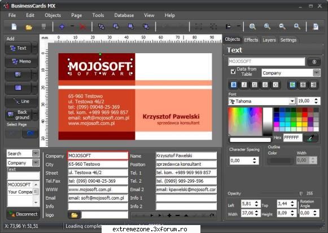Click the first object-order icon after the red X

[101, 27]
